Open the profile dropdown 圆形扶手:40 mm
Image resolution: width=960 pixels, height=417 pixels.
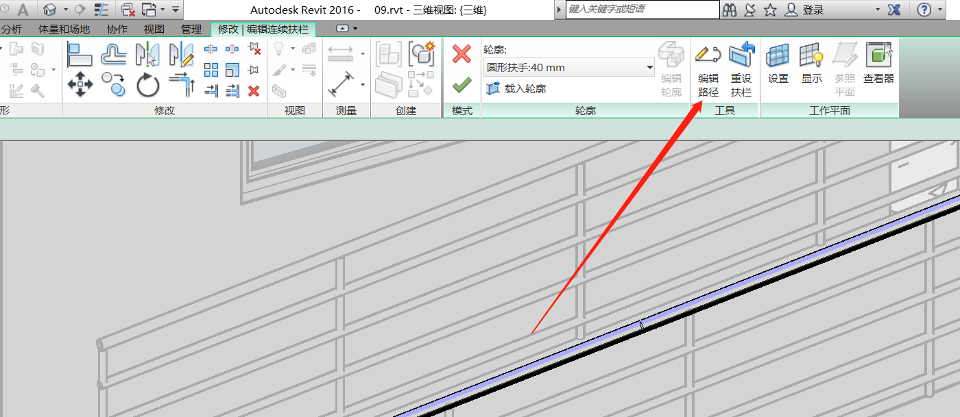[x=569, y=68]
